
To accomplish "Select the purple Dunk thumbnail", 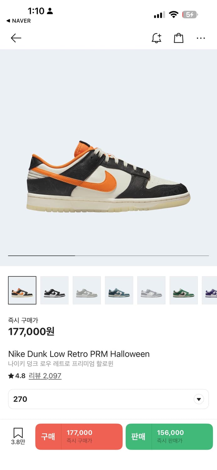I will point(209,290).
